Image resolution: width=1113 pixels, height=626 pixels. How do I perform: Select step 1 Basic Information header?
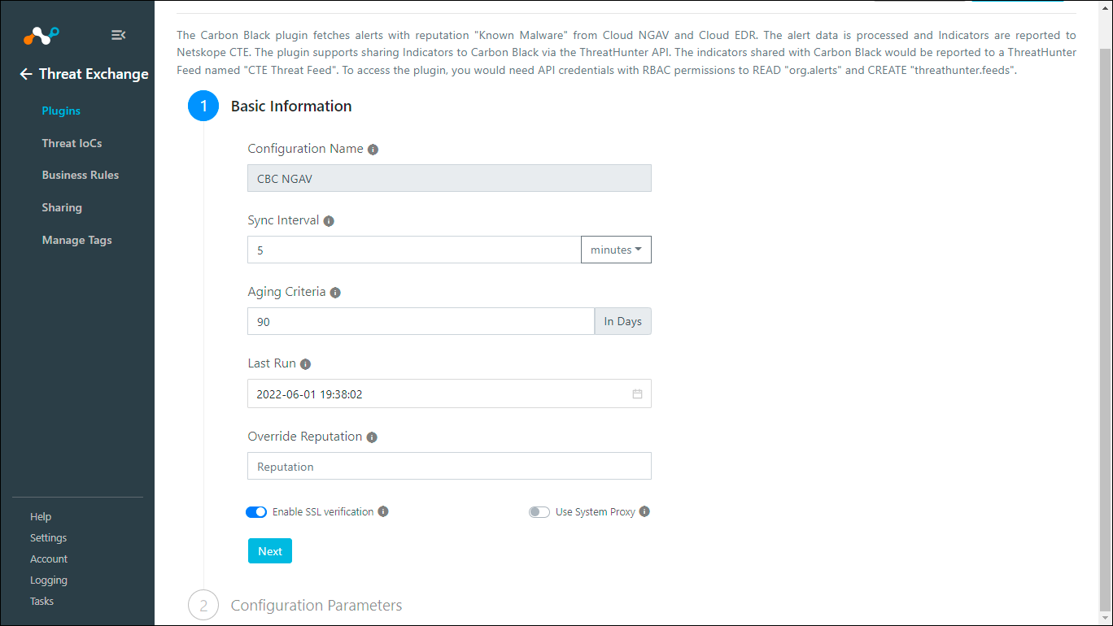(291, 106)
